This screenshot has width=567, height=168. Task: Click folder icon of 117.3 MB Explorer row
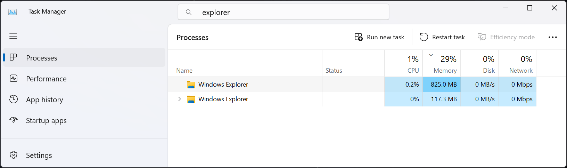(x=191, y=99)
